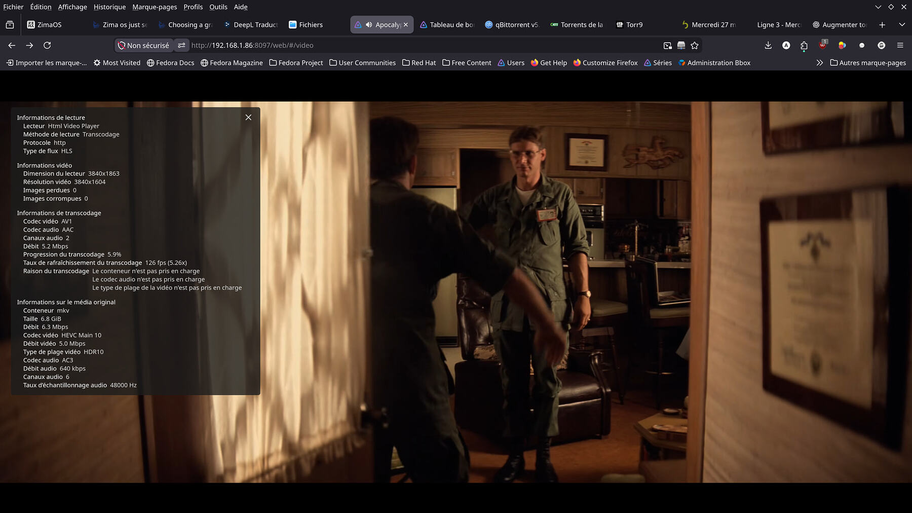Open the Administration Bbox bookmark

point(714,63)
